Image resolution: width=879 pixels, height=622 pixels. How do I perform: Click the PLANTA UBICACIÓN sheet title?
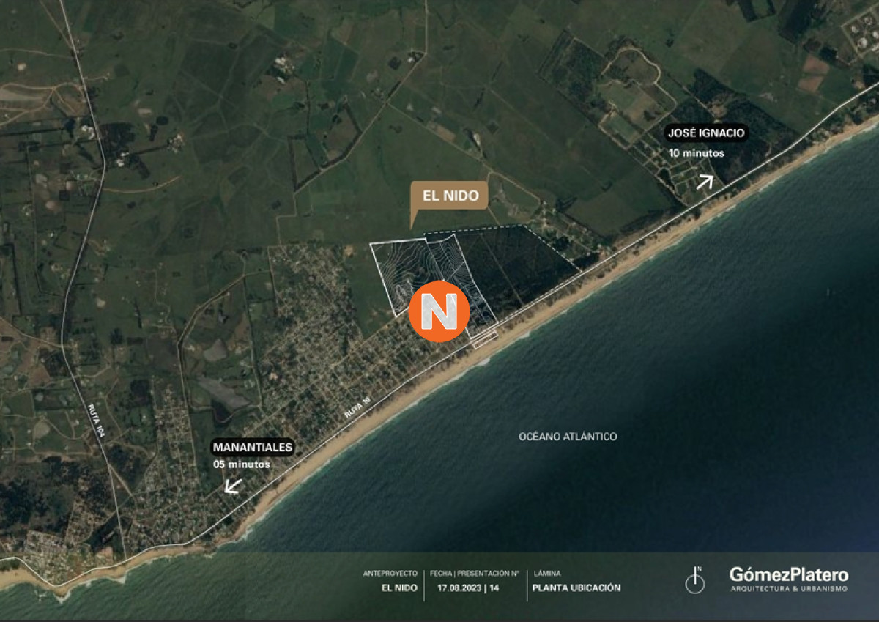pyautogui.click(x=576, y=588)
